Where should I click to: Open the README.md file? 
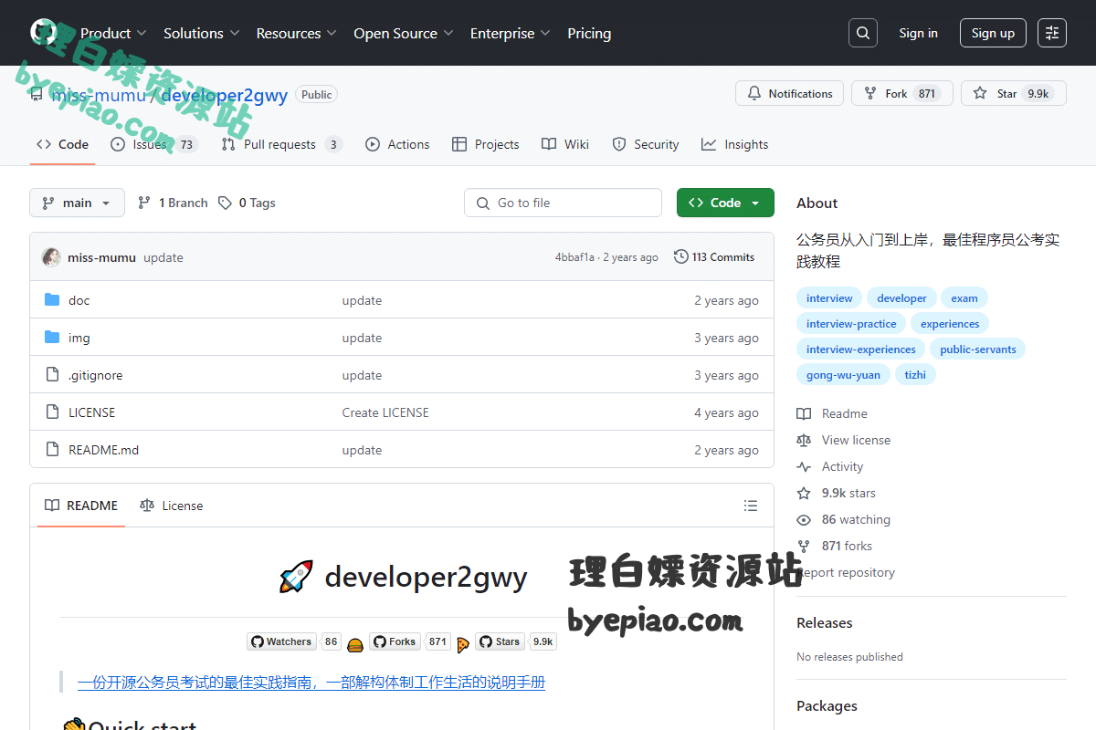104,450
